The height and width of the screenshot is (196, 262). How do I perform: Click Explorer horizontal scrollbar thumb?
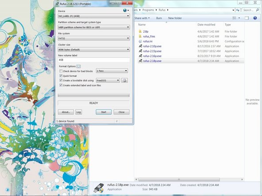coord(179,180)
